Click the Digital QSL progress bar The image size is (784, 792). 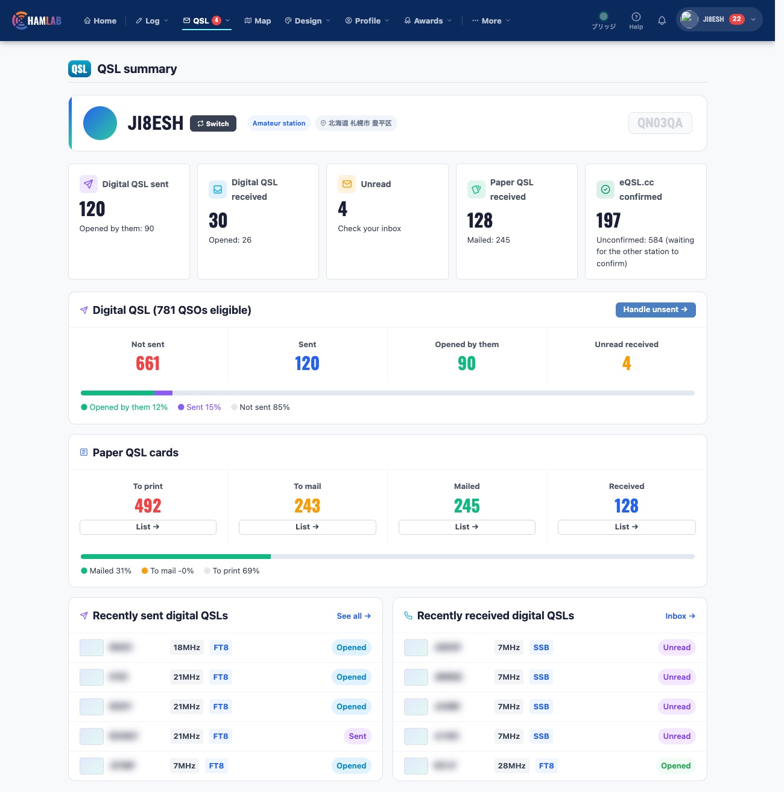tap(388, 393)
